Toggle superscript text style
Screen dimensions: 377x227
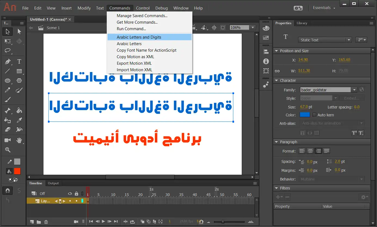(354, 133)
